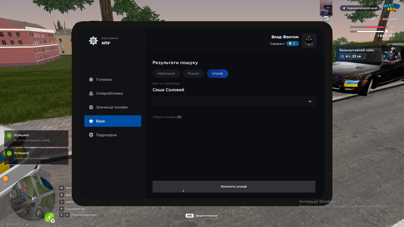Click the red health cross icon

click(x=387, y=27)
